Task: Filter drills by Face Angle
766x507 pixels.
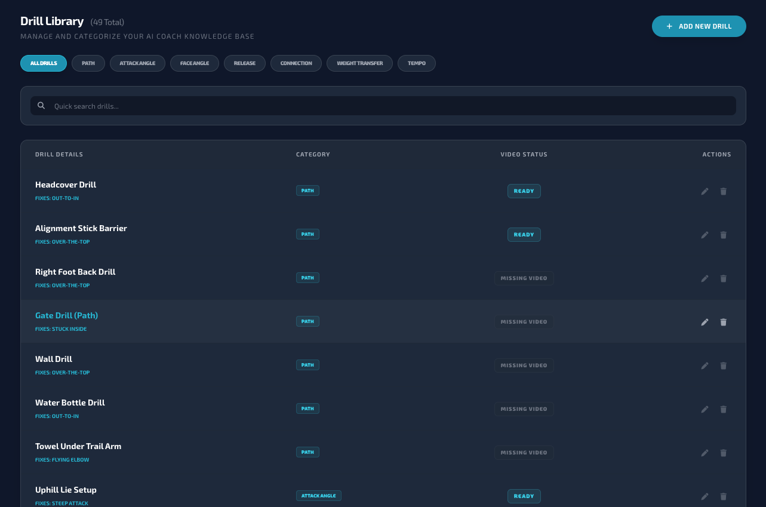Action: point(195,63)
